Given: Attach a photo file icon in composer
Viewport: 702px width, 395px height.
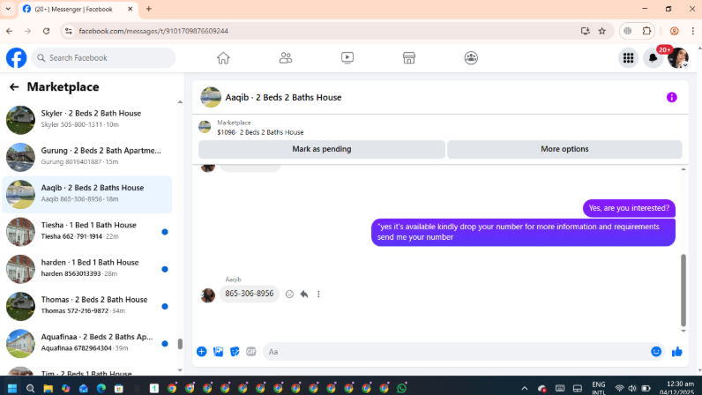Looking at the screenshot, I should click(218, 352).
